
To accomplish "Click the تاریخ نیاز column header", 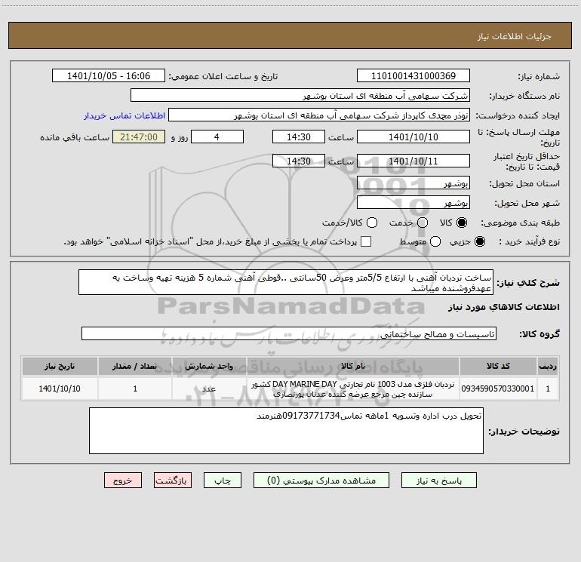I will pos(60,366).
